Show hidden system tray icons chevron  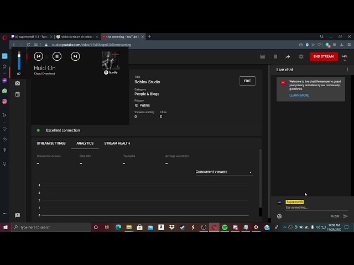coord(285,227)
